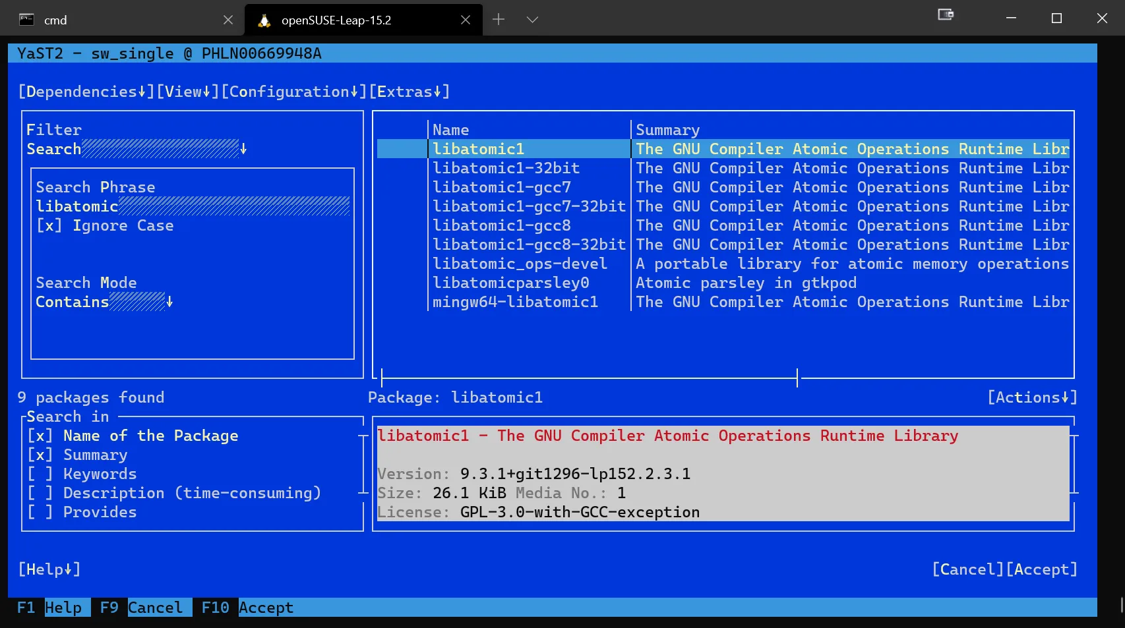Screen dimensions: 1125x628
Task: Open a new terminal tab with plus
Action: [499, 20]
